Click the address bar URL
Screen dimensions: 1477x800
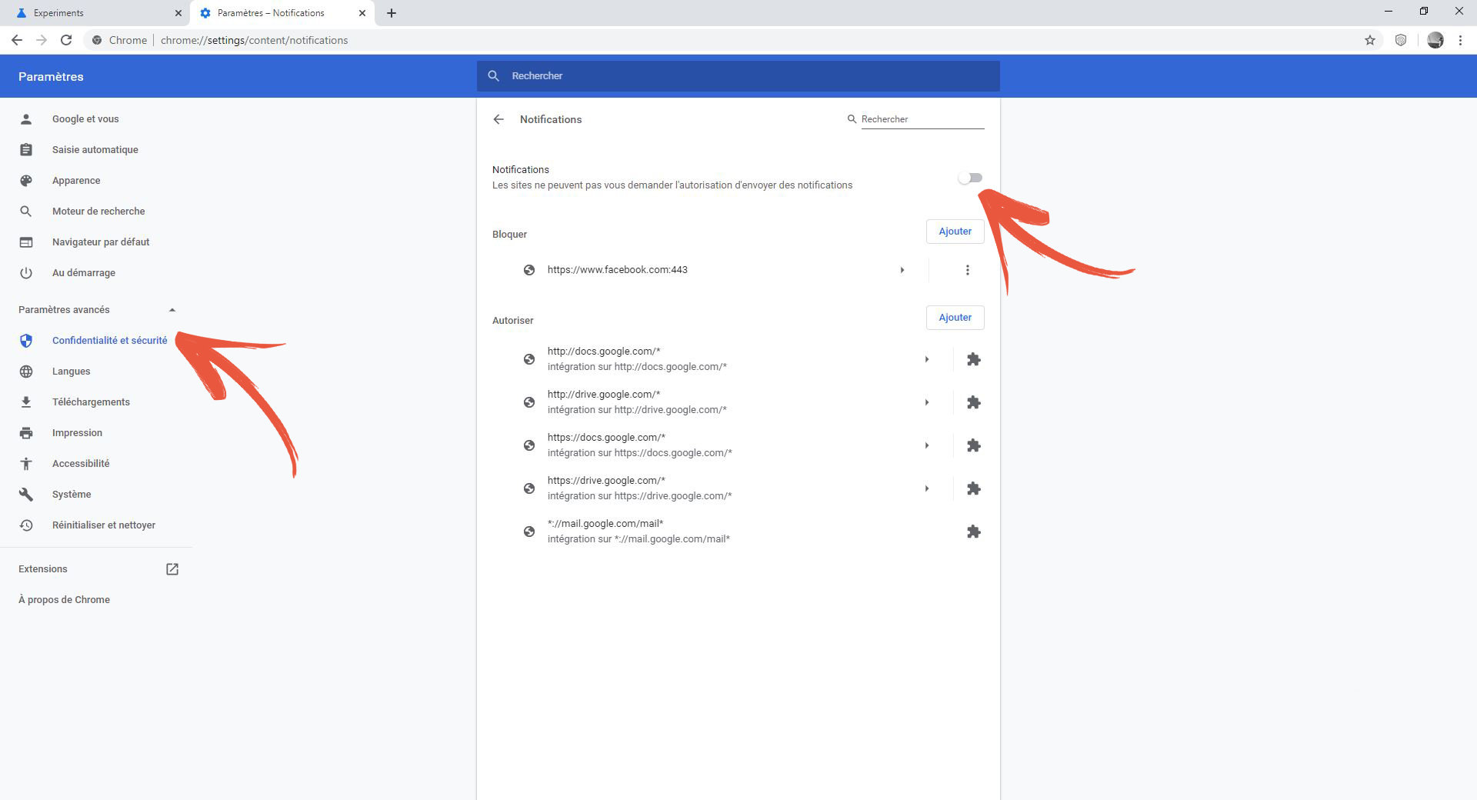coord(255,40)
